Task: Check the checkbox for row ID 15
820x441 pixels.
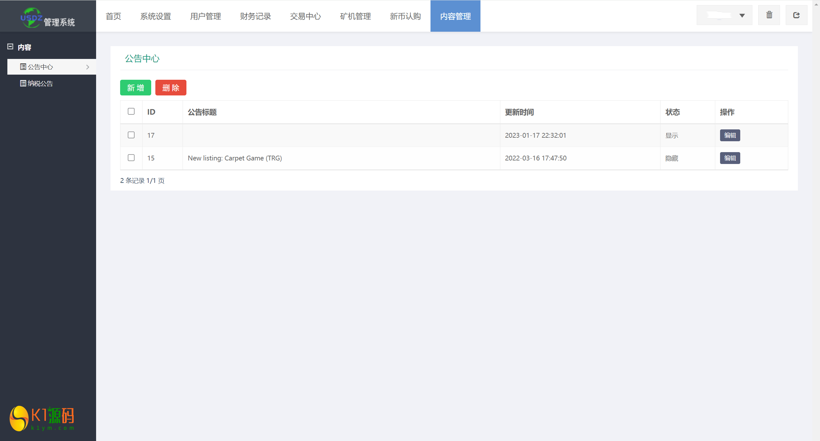Action: point(131,158)
